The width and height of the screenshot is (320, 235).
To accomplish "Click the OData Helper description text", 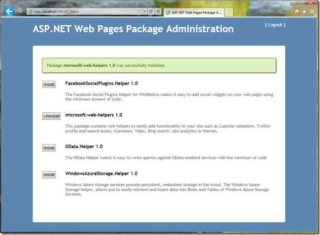I will point(166,157).
